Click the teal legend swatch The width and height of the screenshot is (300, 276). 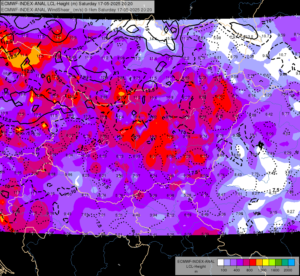(x=285, y=263)
